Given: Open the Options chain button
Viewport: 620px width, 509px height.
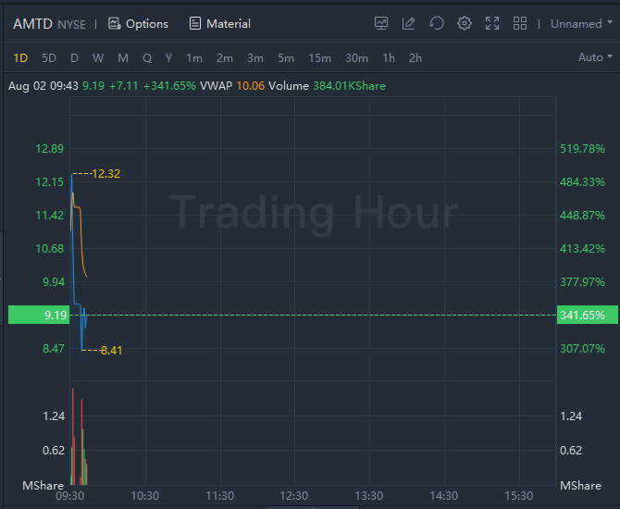Looking at the screenshot, I should 138,24.
